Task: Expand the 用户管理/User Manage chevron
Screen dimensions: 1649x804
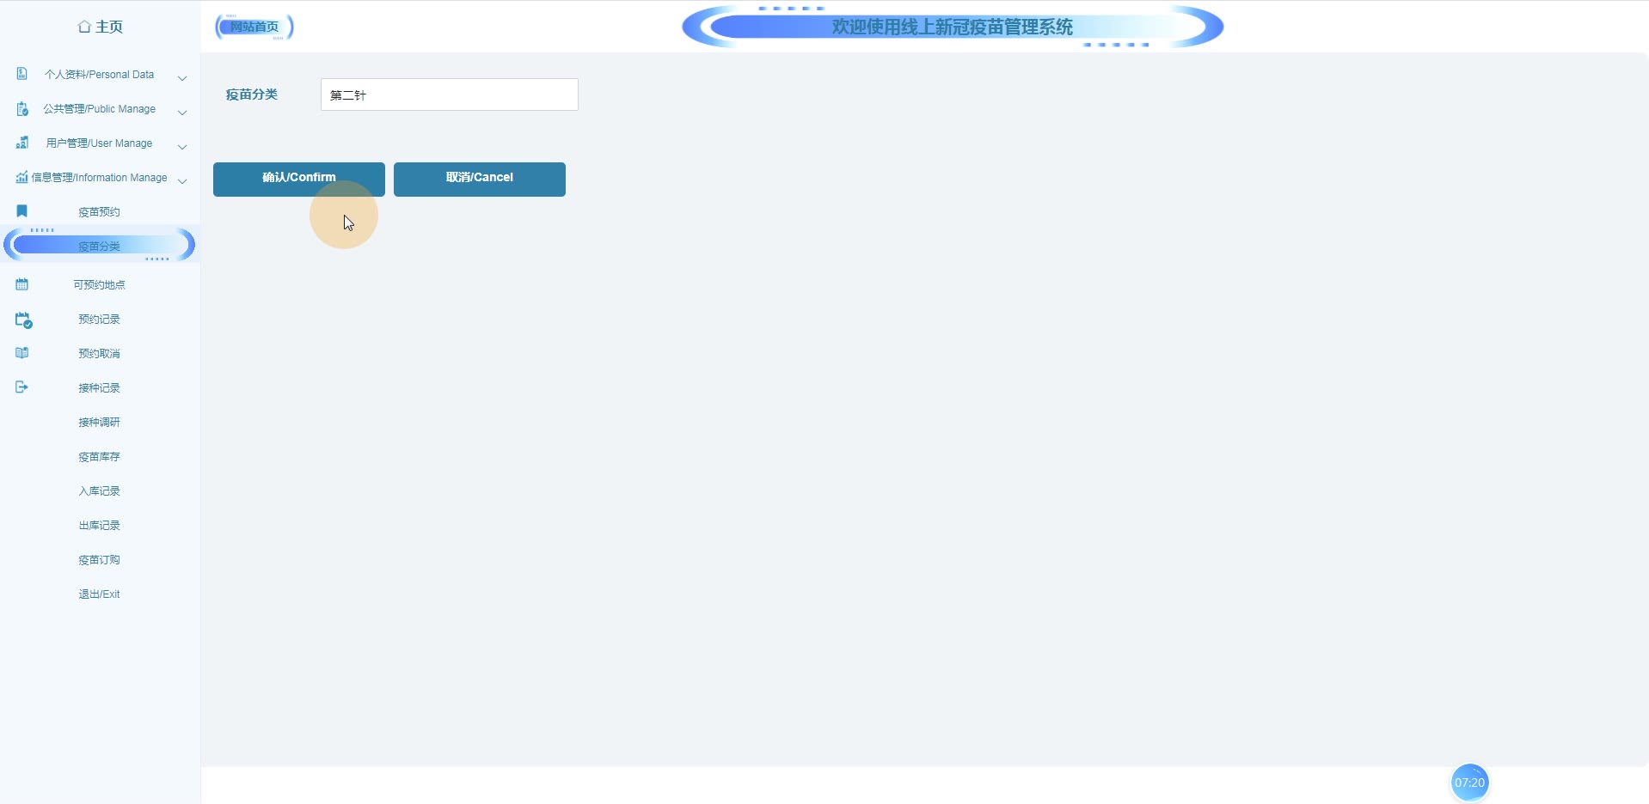Action: [x=182, y=147]
